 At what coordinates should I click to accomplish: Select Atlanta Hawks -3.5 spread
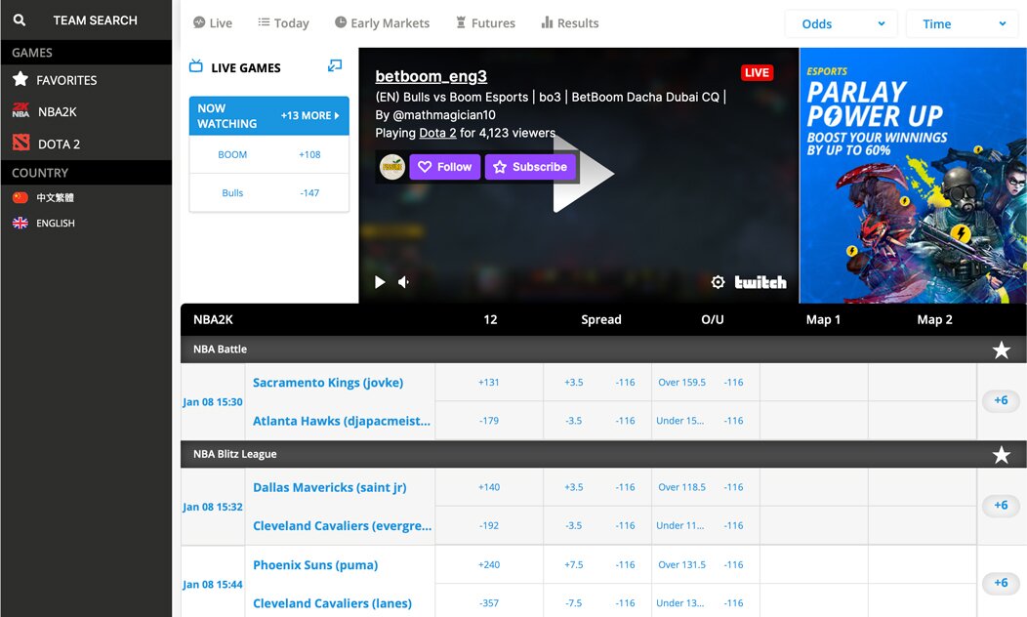(x=597, y=421)
